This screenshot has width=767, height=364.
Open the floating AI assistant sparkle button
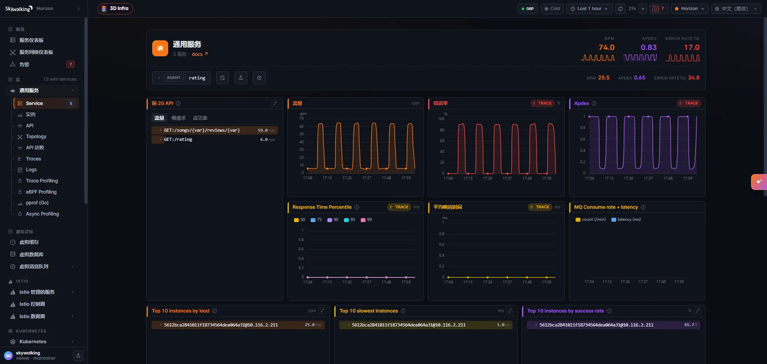click(x=759, y=182)
